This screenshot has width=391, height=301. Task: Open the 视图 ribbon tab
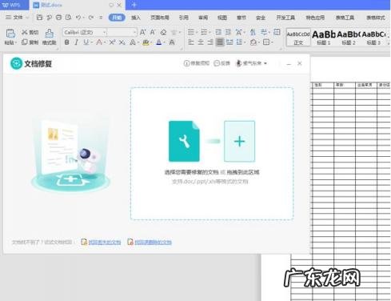coord(222,18)
